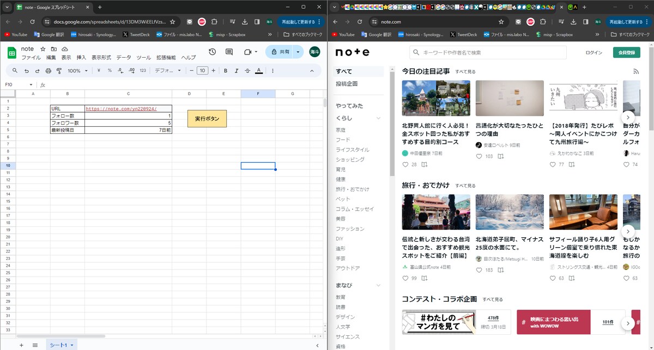The height and width of the screenshot is (350, 654).
Task: Toggle bold formatting in Sheets
Action: 225,71
